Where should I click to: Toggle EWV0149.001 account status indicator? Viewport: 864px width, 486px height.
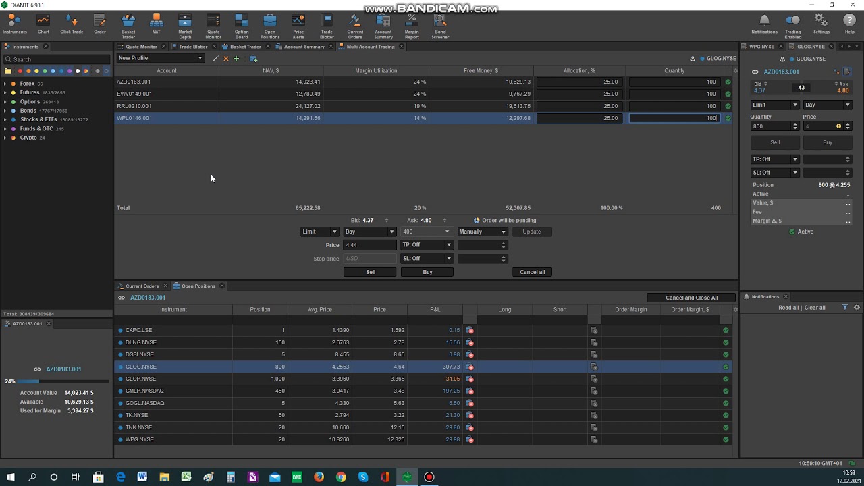click(x=728, y=94)
